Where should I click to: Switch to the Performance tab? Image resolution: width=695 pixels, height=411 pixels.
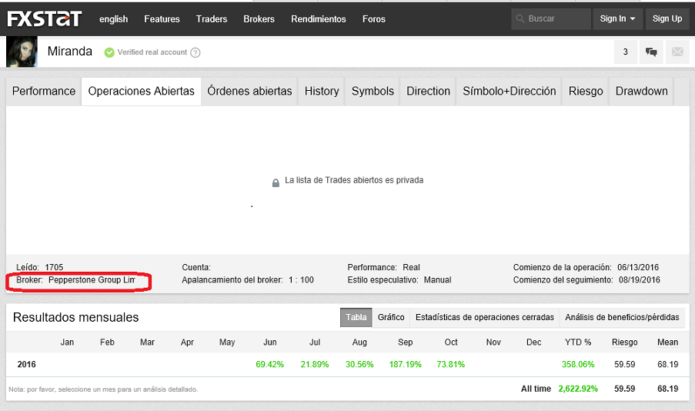pyautogui.click(x=44, y=91)
